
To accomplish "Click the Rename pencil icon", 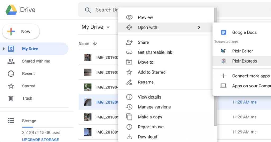I will click(x=129, y=82).
